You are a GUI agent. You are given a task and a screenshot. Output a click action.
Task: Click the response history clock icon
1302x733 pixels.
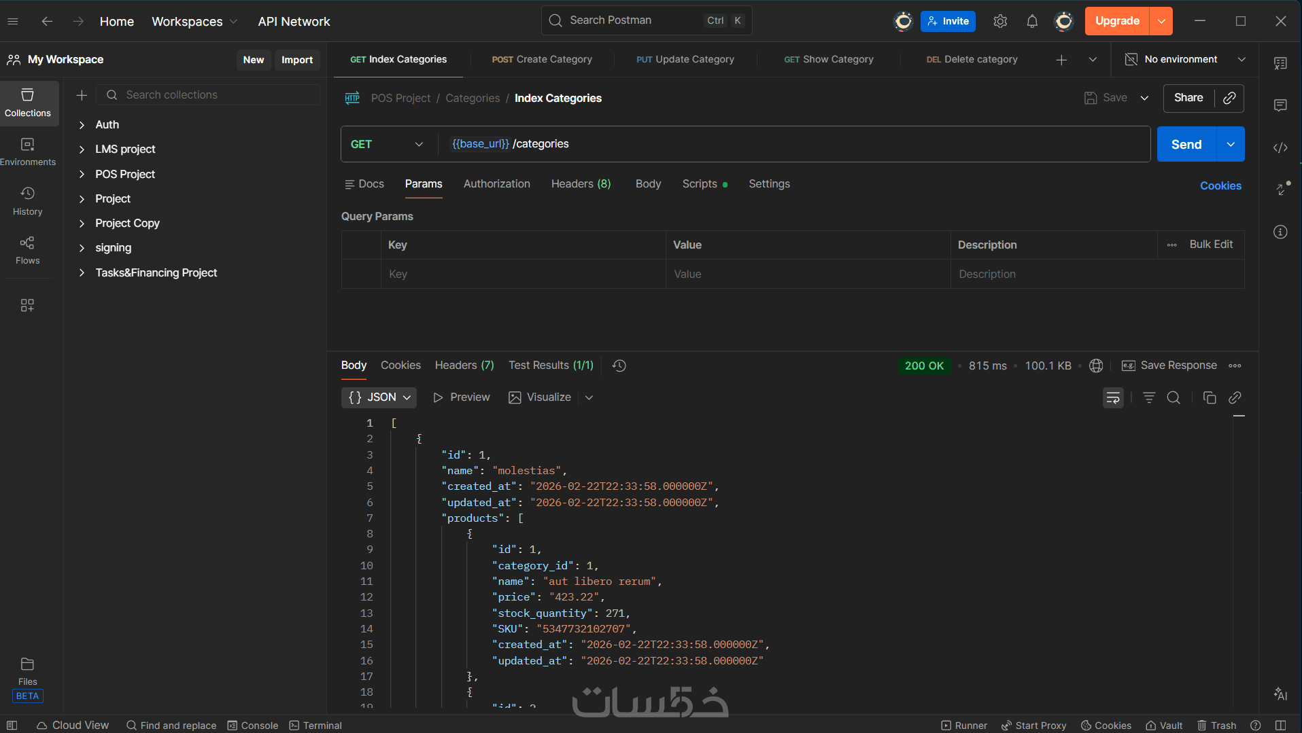pyautogui.click(x=619, y=365)
